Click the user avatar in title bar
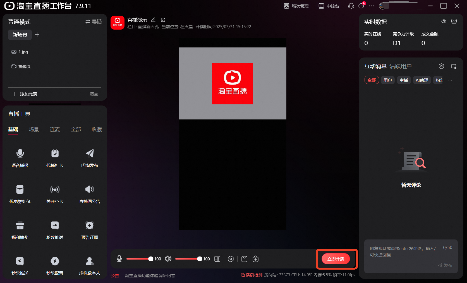This screenshot has height=283, width=467. pos(382,6)
